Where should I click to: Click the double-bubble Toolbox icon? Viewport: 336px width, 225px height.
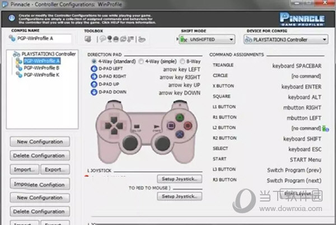(123, 39)
